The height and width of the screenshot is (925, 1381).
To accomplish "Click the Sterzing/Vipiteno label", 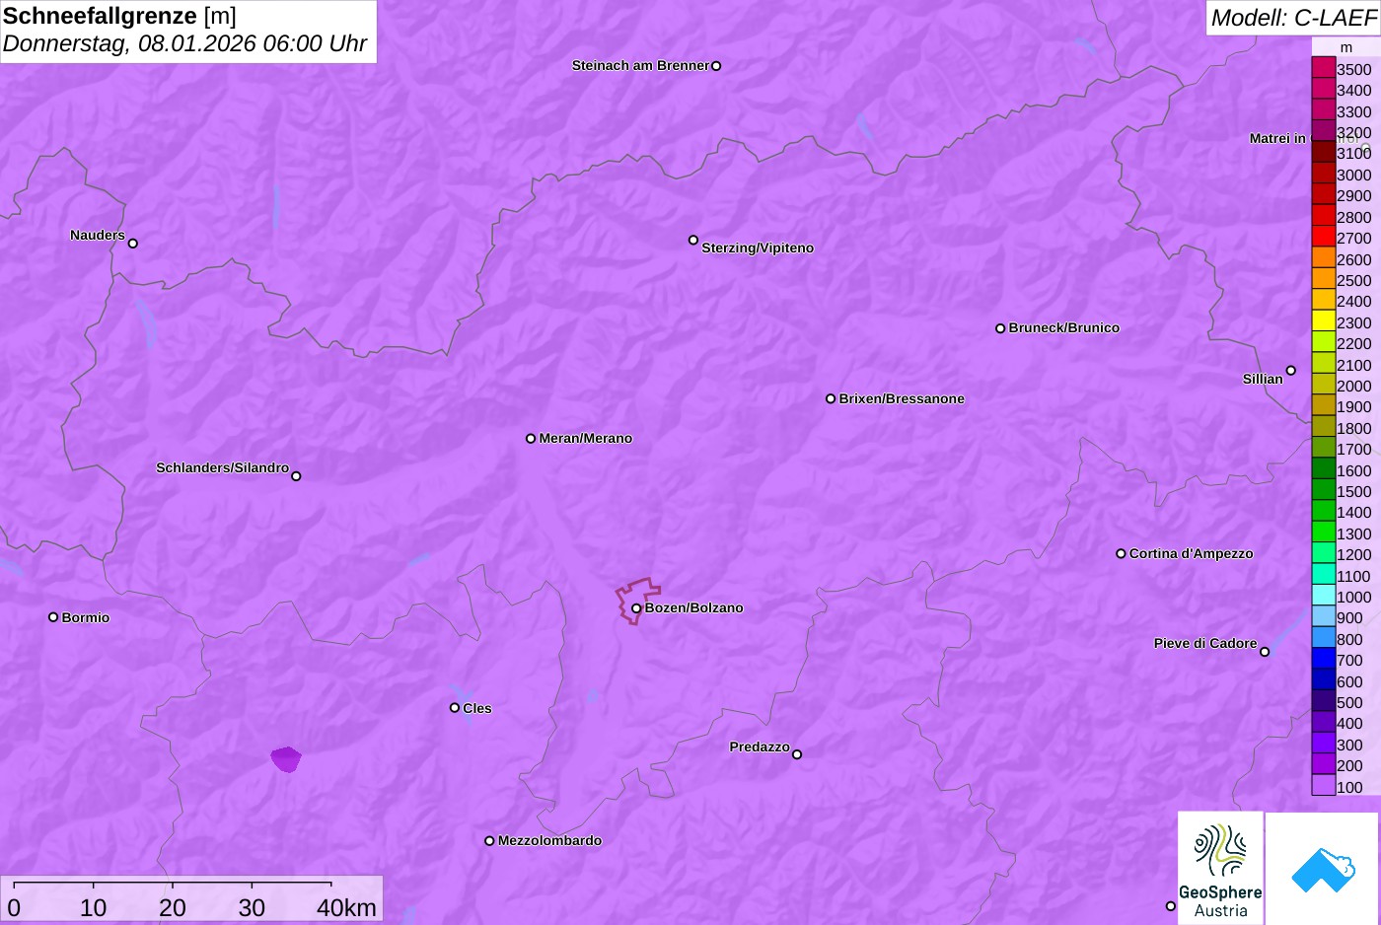I will [x=758, y=249].
